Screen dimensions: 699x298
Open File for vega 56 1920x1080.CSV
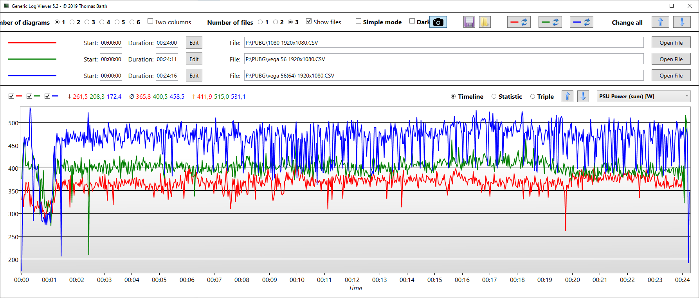[x=671, y=59]
